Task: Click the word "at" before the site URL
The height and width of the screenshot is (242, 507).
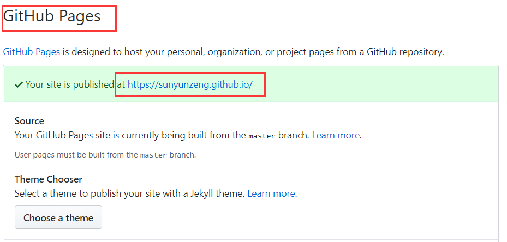Action: pyautogui.click(x=120, y=85)
